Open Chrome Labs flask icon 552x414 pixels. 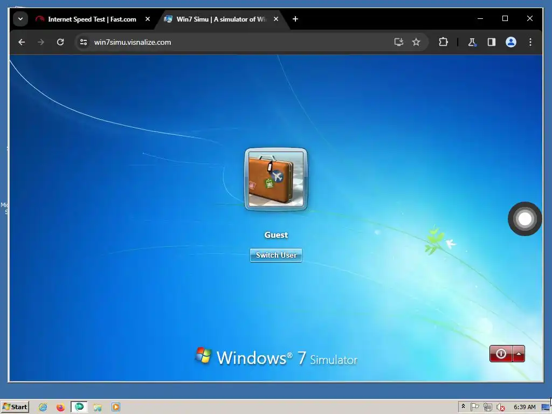[x=472, y=42]
